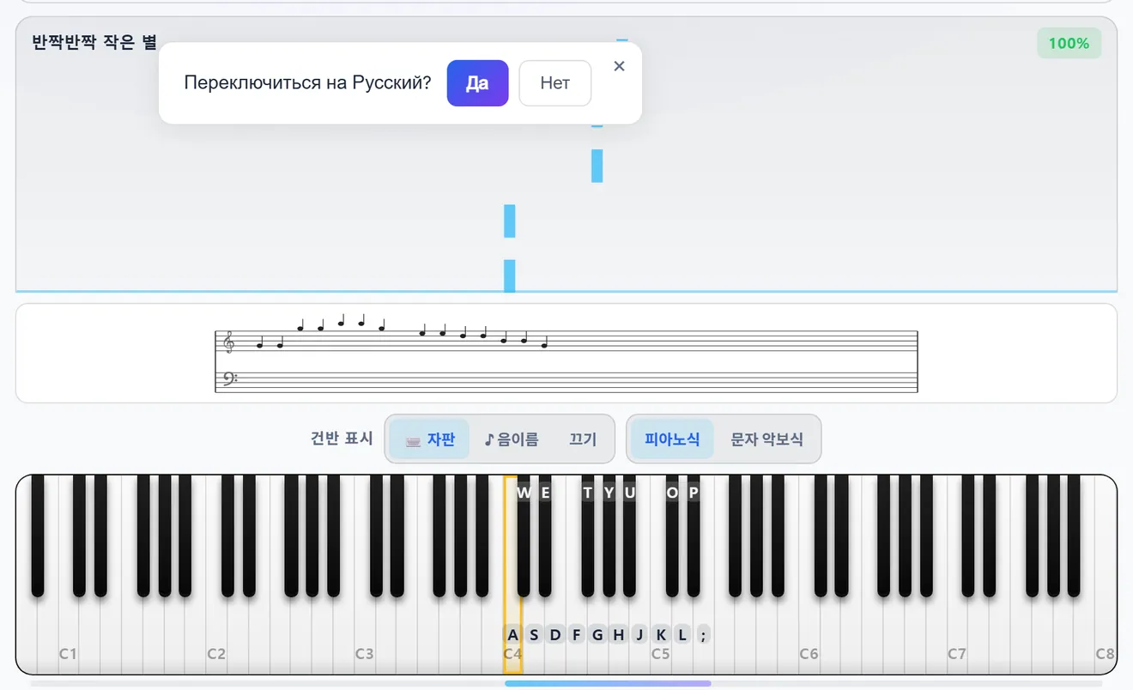Viewport: 1133px width, 690px height.
Task: Click the keyboard horizontal scrollbar thumb
Action: coord(608,683)
